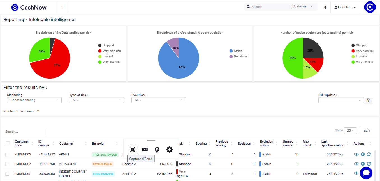The height and width of the screenshot is (181, 380).
Task: Sort by Scoring column
Action: (x=203, y=143)
